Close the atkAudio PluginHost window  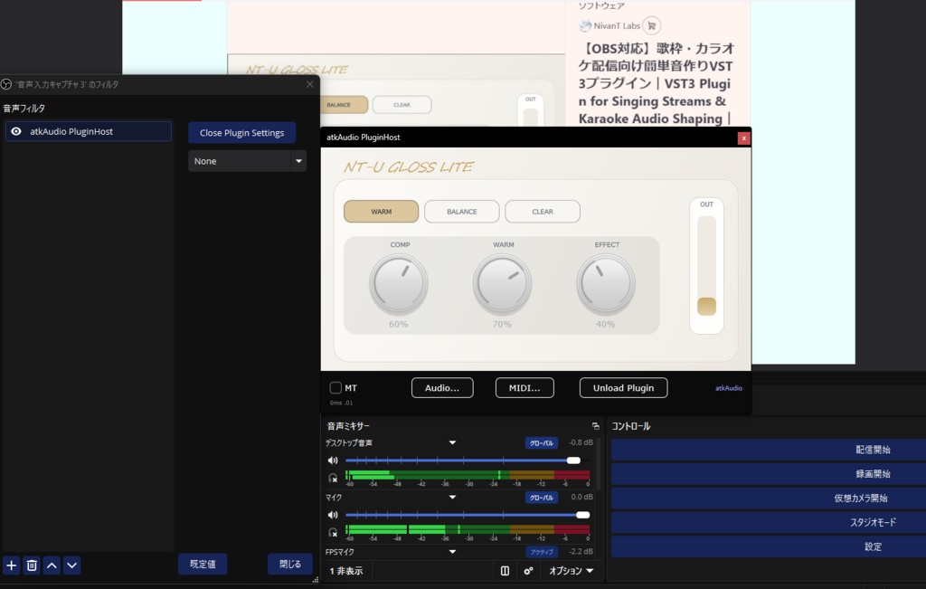tap(743, 138)
